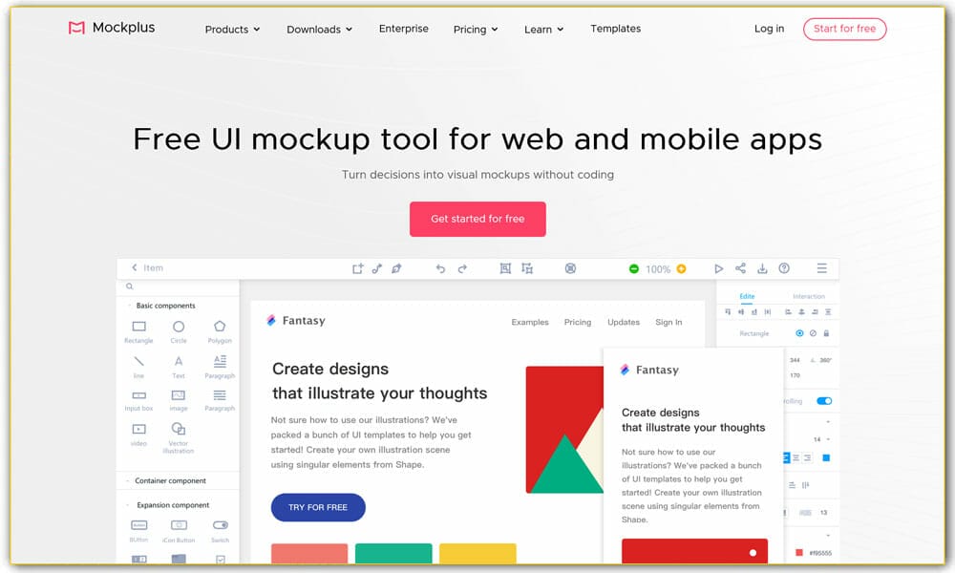Open the font size dropdown showing 14
This screenshot has height=573, width=955.
821,438
